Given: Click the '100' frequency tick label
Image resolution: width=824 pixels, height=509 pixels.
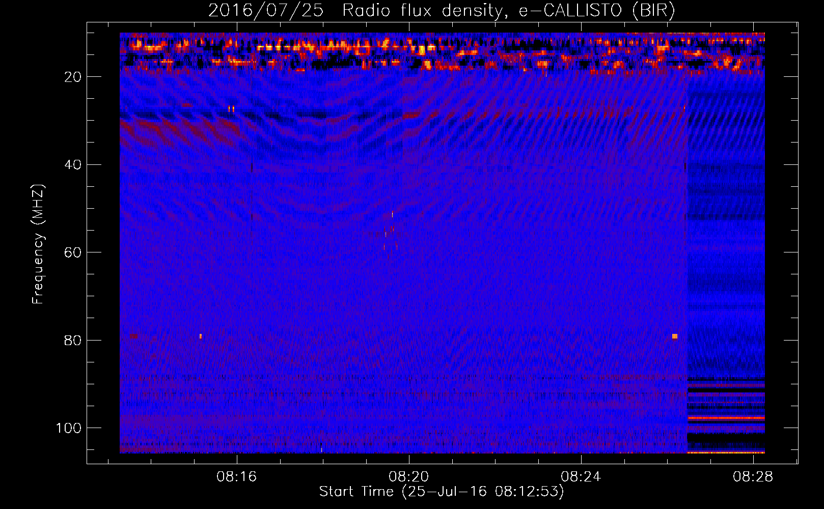Looking at the screenshot, I should click(x=69, y=428).
